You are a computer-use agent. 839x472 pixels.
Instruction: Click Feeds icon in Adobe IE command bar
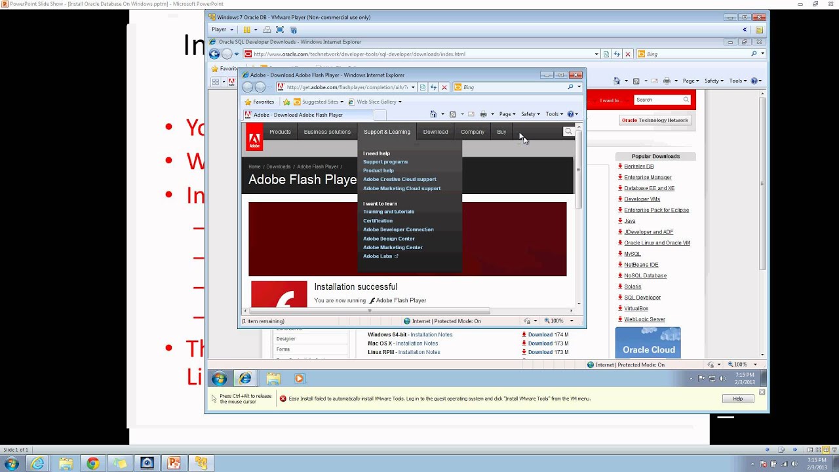click(x=452, y=114)
